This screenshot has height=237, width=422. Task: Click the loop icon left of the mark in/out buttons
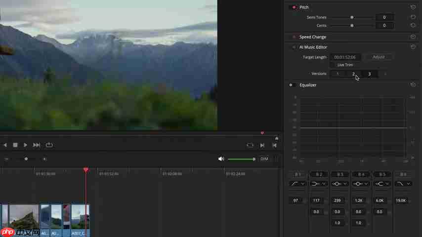click(x=250, y=145)
